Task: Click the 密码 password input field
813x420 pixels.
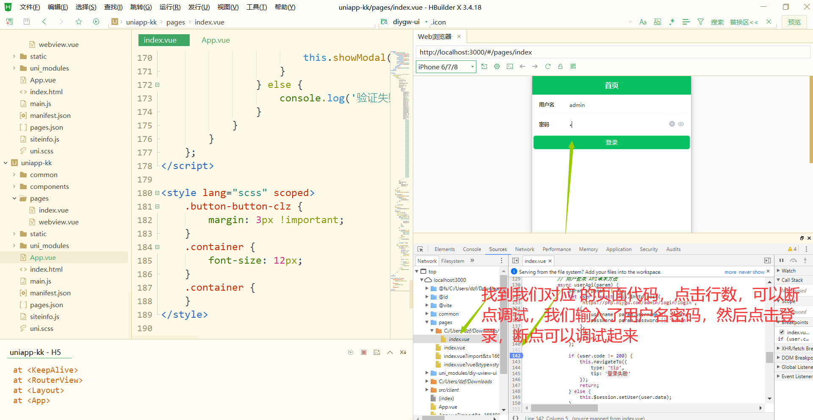Action: (x=617, y=124)
